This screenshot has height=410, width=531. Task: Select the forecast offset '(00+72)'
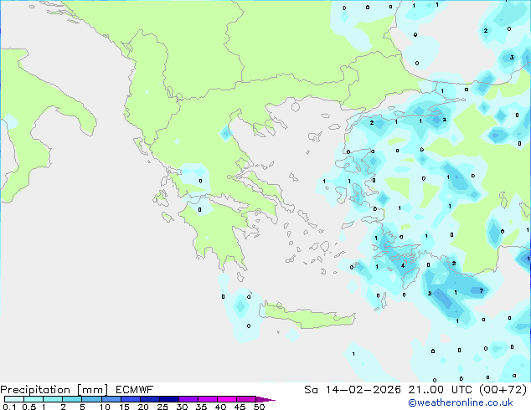point(503,390)
